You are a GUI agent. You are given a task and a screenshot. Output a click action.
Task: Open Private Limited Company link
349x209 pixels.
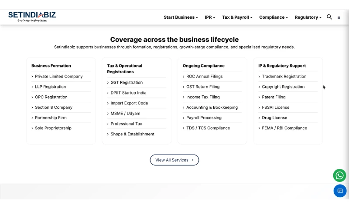pyautogui.click(x=59, y=76)
